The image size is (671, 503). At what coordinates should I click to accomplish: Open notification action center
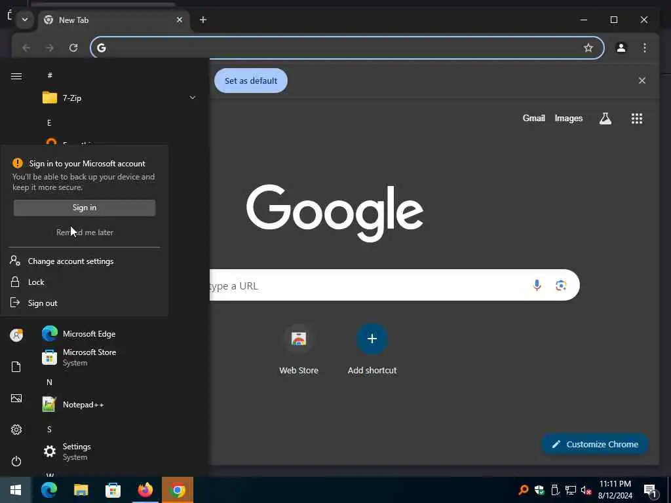(x=650, y=491)
